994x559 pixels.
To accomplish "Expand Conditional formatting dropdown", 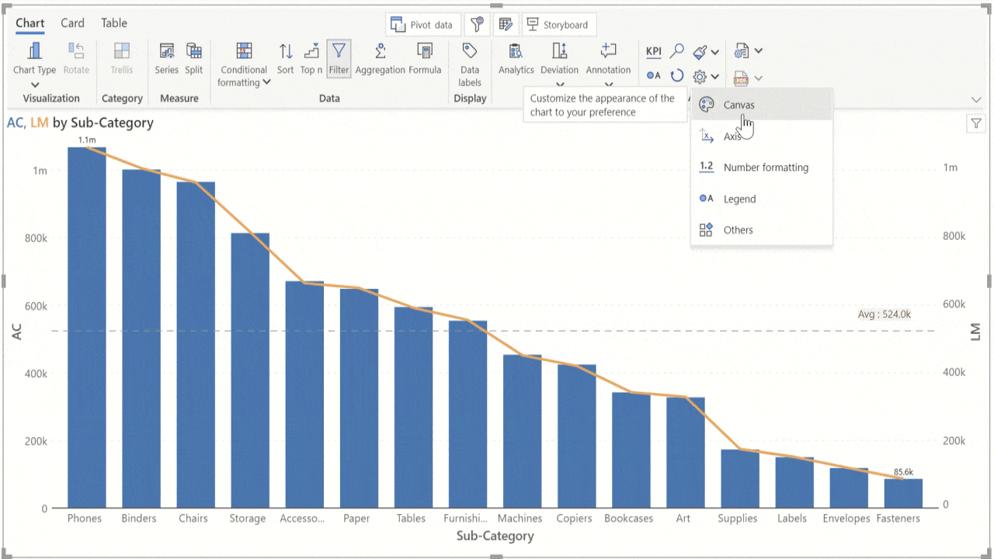I will point(266,82).
